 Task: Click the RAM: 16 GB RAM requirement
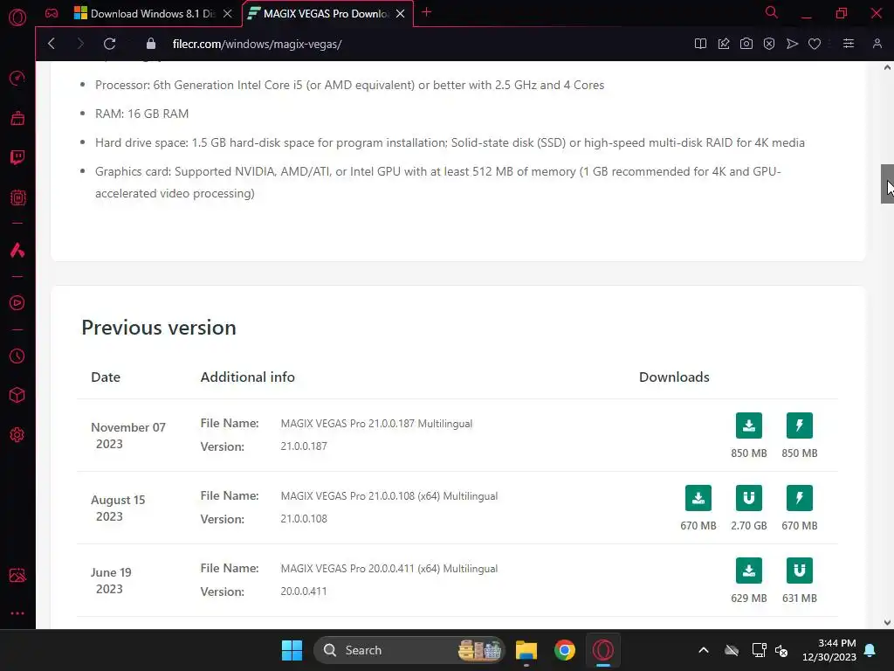click(x=142, y=114)
